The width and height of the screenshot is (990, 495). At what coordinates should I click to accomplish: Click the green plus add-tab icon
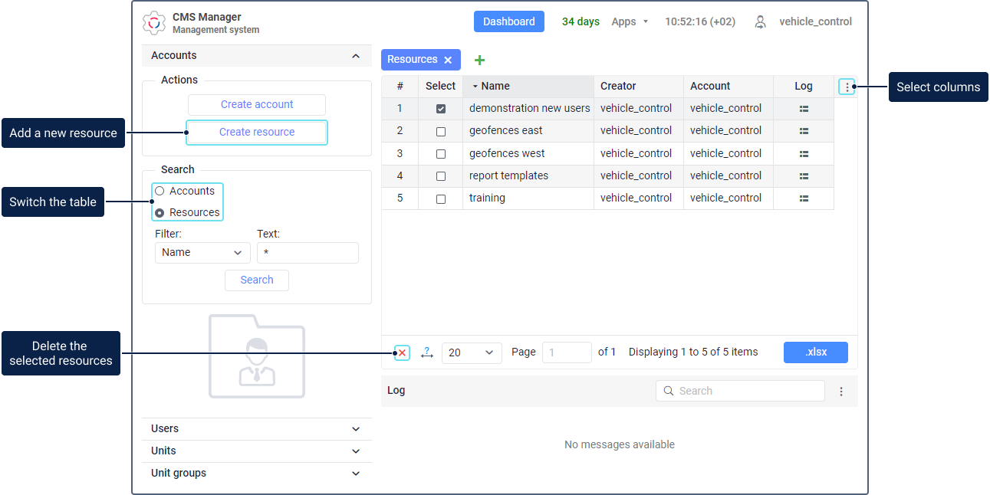pos(479,60)
